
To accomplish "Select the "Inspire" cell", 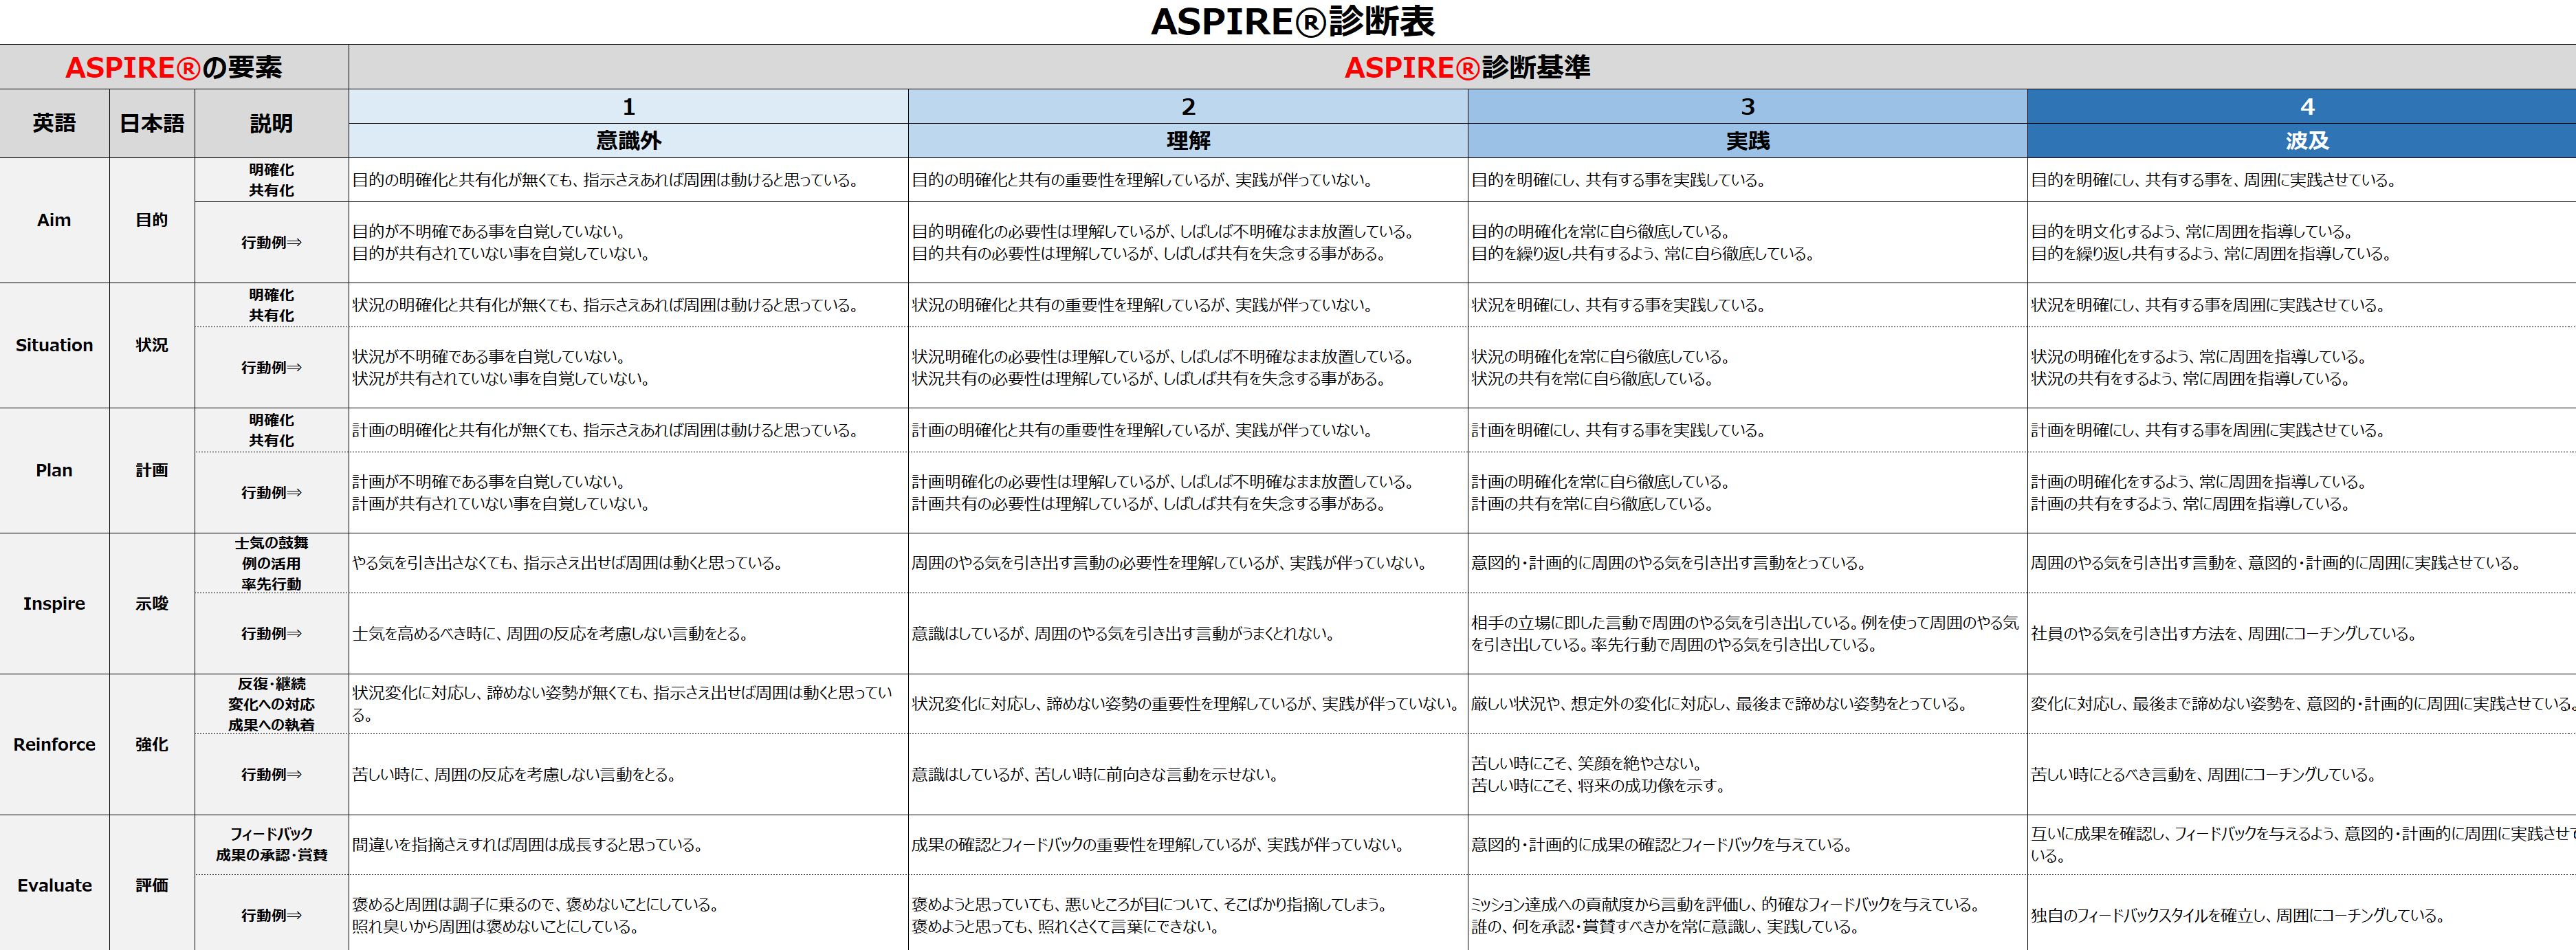I will 54,603.
